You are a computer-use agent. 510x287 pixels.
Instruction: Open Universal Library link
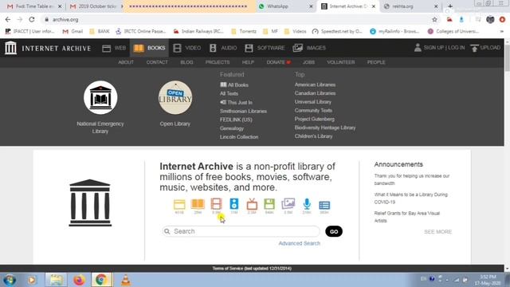(313, 102)
